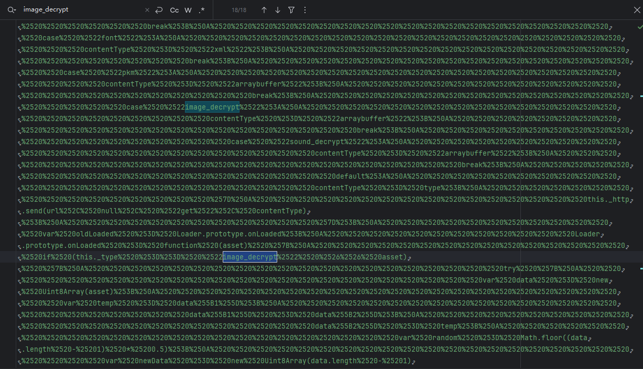
Task: Clear the search text with the x icon
Action: [x=147, y=10]
